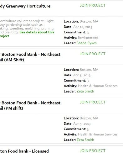Select Boston, MA location for Horticulture project
Image resolution: width=123 pixels, height=153 pixels.
(x=89, y=21)
